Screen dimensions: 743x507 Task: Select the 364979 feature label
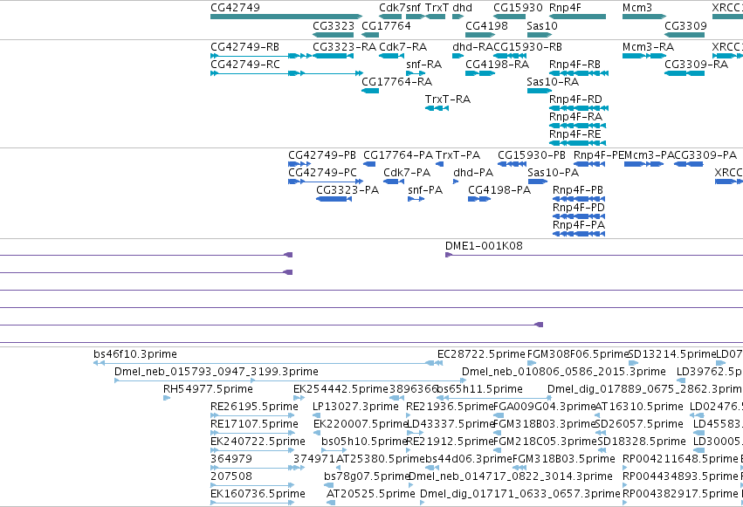tap(231, 459)
